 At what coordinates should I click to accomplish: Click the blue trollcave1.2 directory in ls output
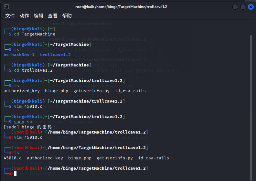point(55,55)
